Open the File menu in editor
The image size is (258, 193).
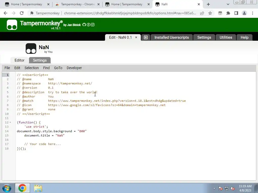(7, 68)
